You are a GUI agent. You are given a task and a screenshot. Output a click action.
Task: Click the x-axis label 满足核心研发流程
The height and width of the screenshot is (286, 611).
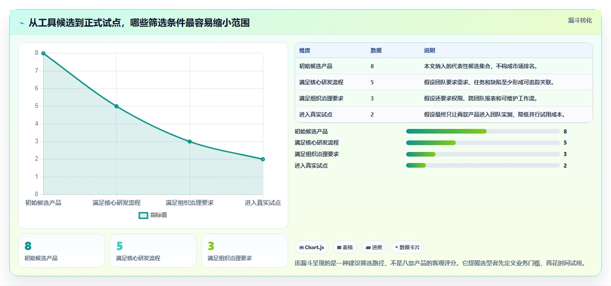[116, 203]
